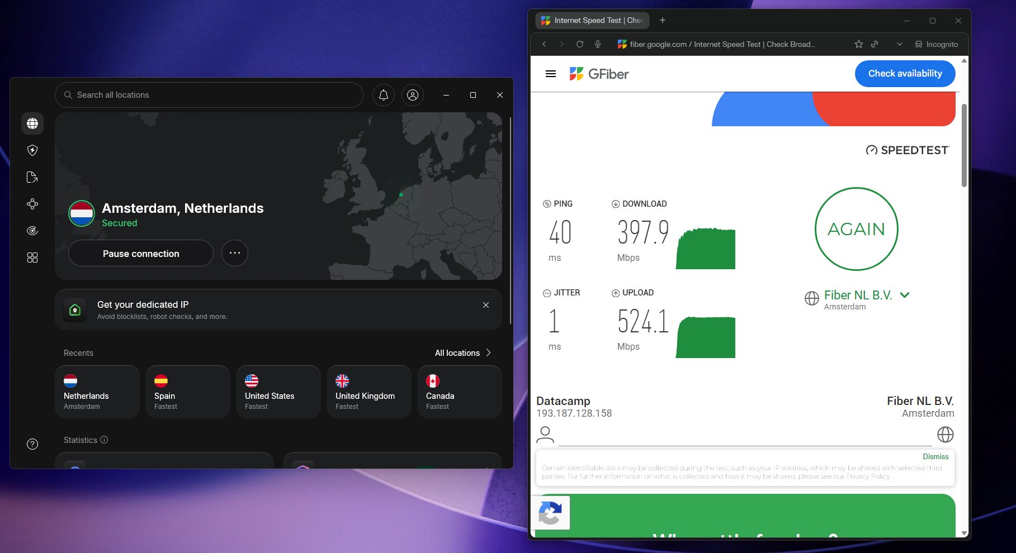This screenshot has width=1016, height=553.
Task: Click the IP address 193.187.128.158
Action: (574, 413)
